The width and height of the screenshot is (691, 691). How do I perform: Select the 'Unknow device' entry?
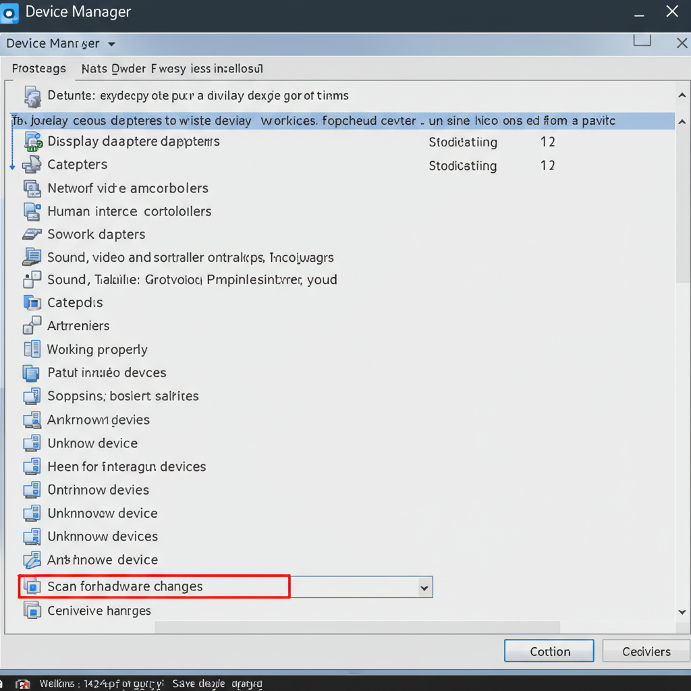coord(92,443)
